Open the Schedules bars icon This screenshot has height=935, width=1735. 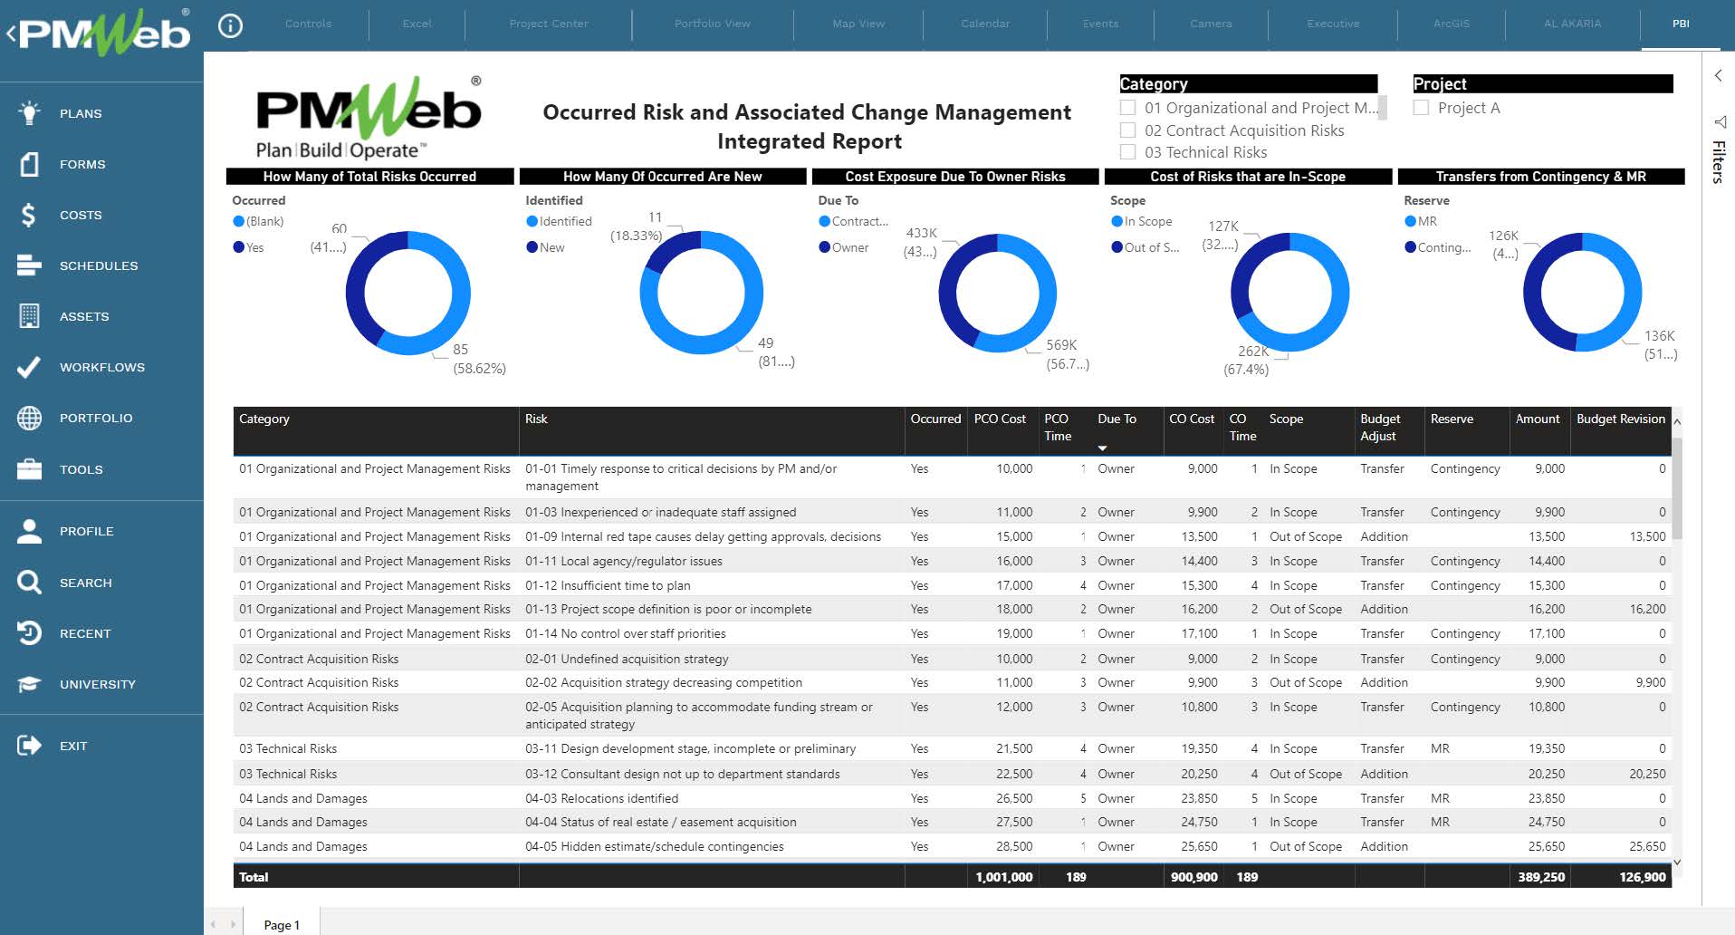click(x=29, y=265)
